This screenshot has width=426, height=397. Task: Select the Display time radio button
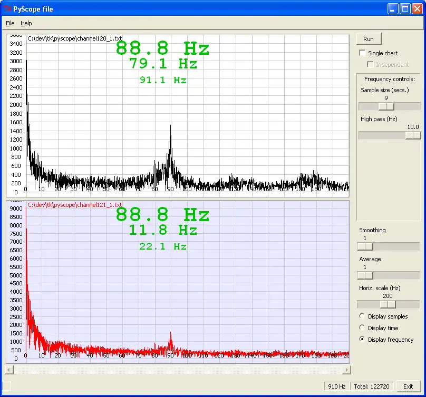click(x=362, y=328)
